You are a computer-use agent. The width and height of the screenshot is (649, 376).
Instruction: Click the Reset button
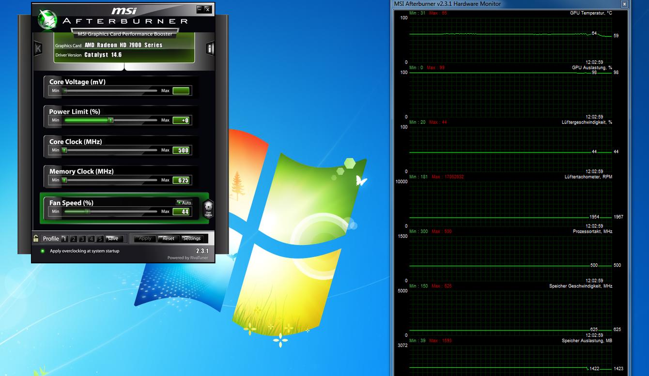pos(168,239)
